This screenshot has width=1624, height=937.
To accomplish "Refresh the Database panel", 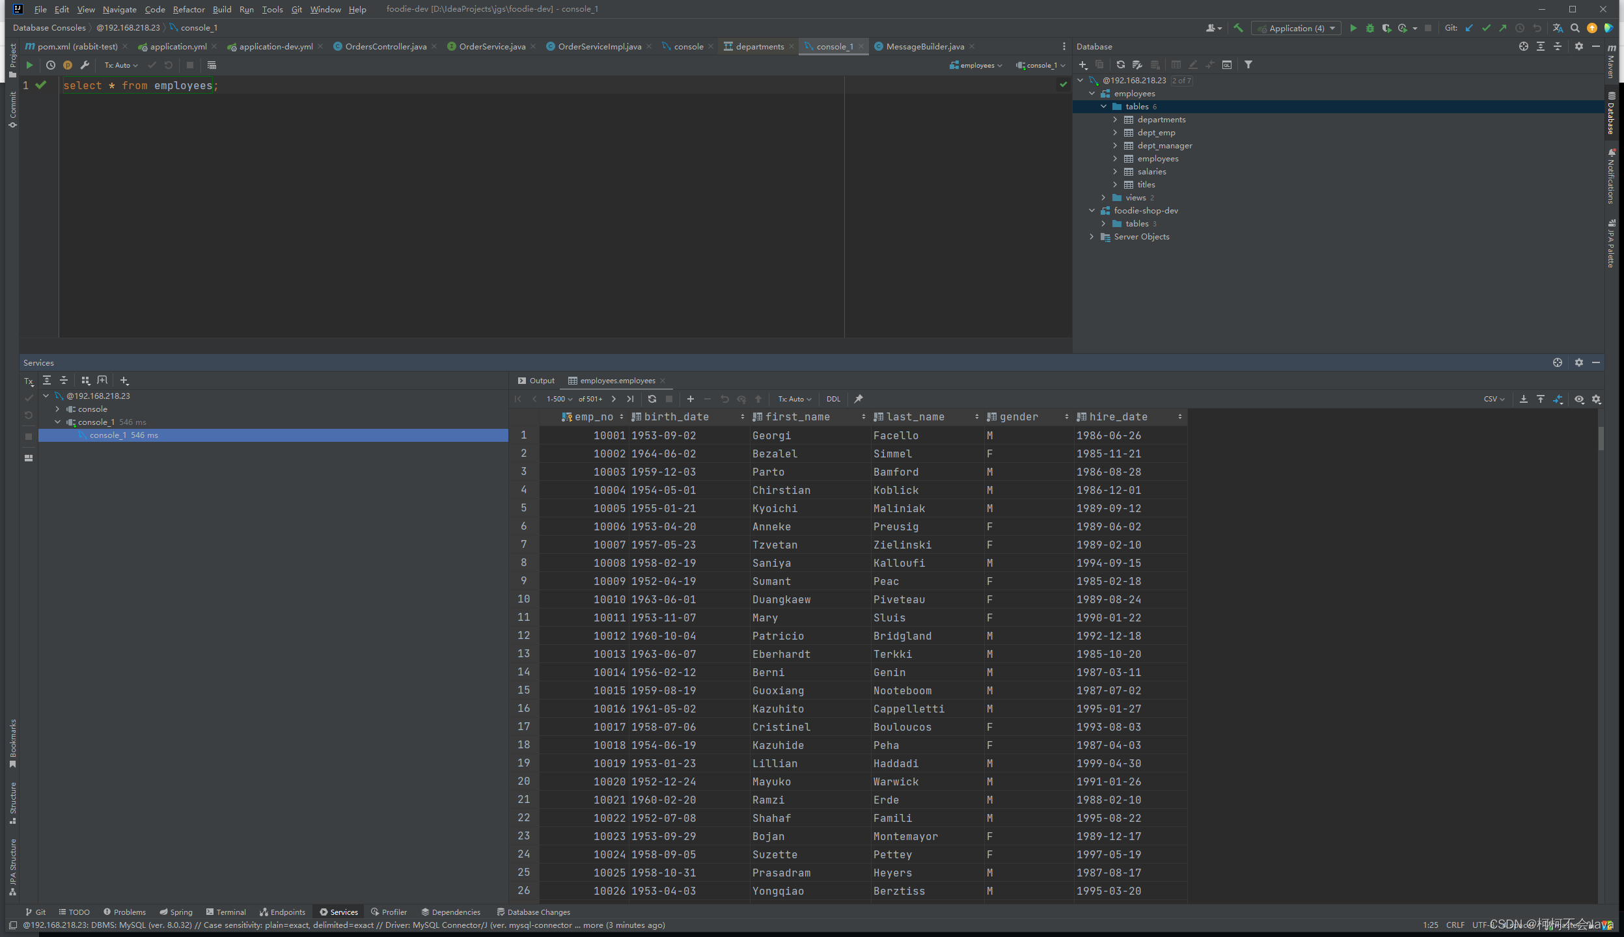I will (1120, 64).
